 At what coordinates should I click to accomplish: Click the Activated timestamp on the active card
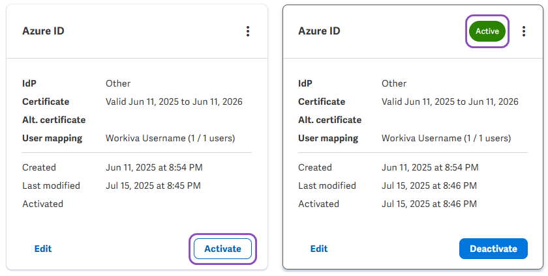[x=429, y=204]
